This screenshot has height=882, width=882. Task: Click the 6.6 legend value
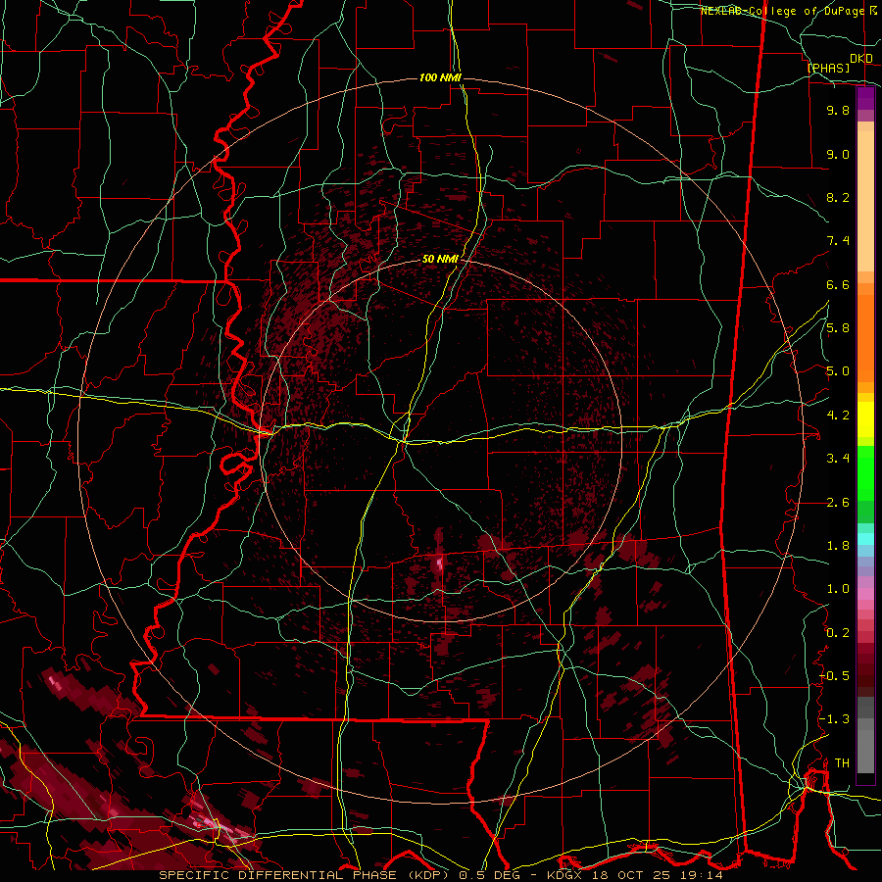838,284
